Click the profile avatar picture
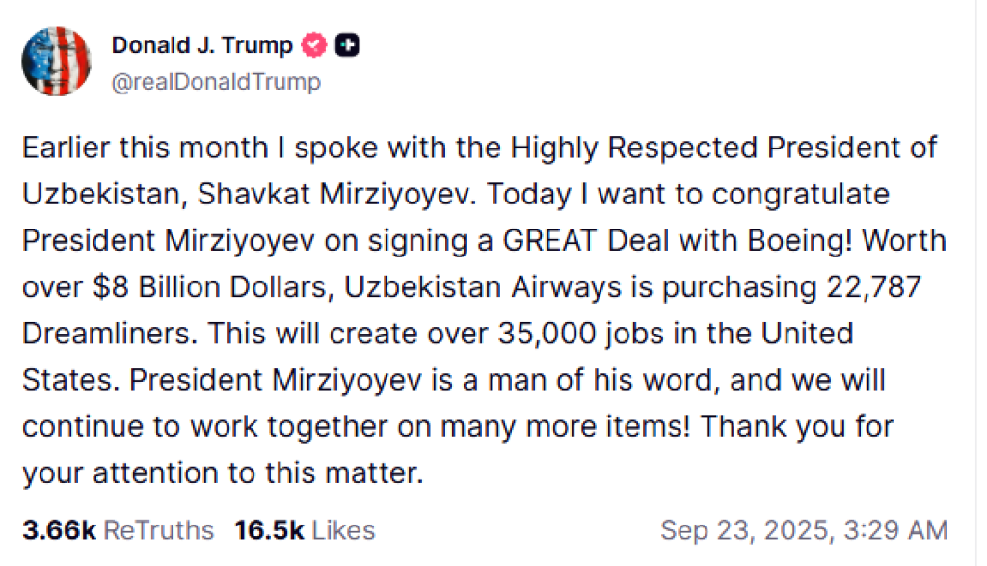987x566 pixels. point(57,62)
